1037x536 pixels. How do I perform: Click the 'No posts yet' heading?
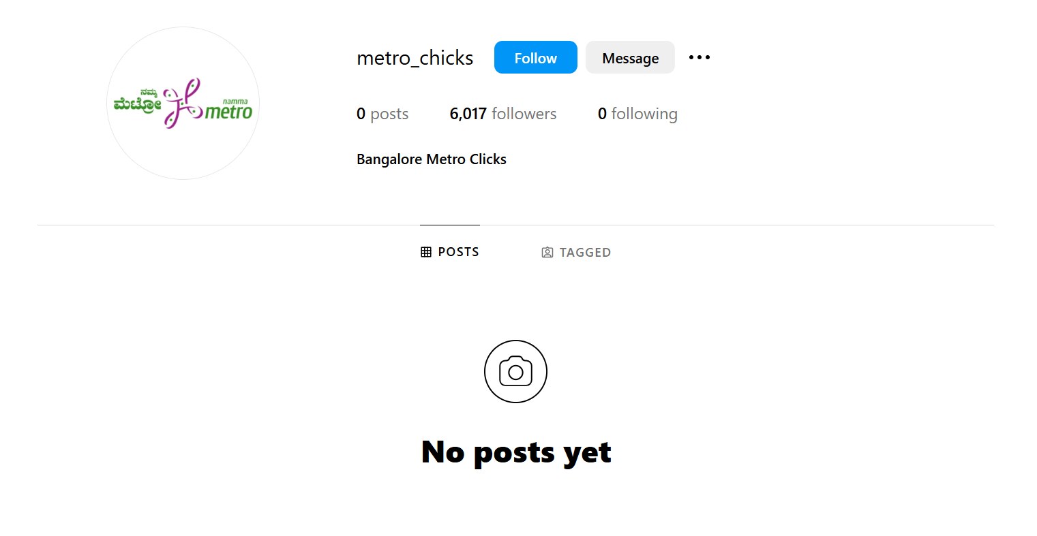click(516, 452)
